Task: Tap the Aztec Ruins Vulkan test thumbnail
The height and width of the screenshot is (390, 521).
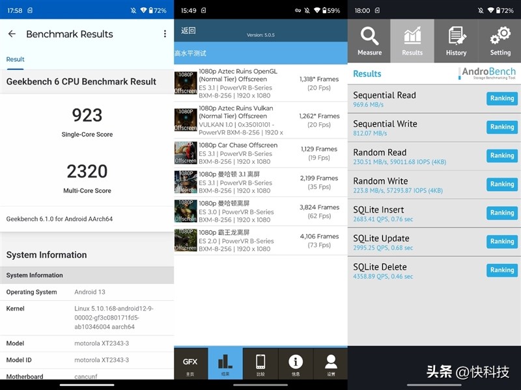Action: click(186, 120)
